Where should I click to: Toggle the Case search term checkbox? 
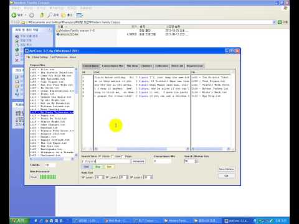click(112, 156)
